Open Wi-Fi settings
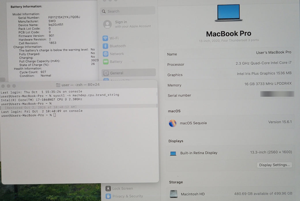This screenshot has height=201, width=300. [114, 38]
